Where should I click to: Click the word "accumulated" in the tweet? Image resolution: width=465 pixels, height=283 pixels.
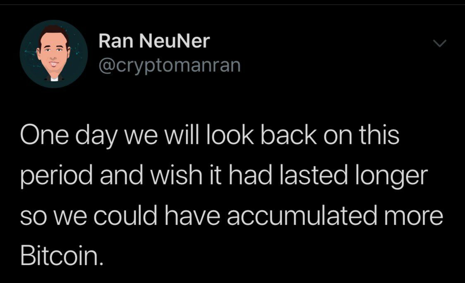coord(302,215)
